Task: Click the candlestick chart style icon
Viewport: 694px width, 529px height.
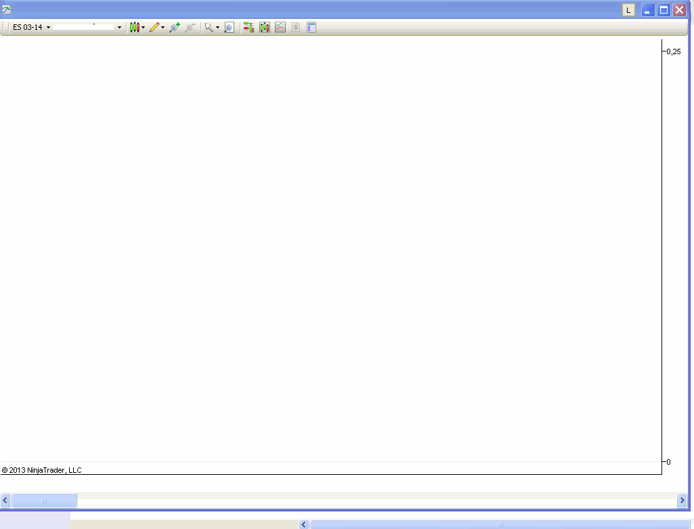Action: point(135,28)
